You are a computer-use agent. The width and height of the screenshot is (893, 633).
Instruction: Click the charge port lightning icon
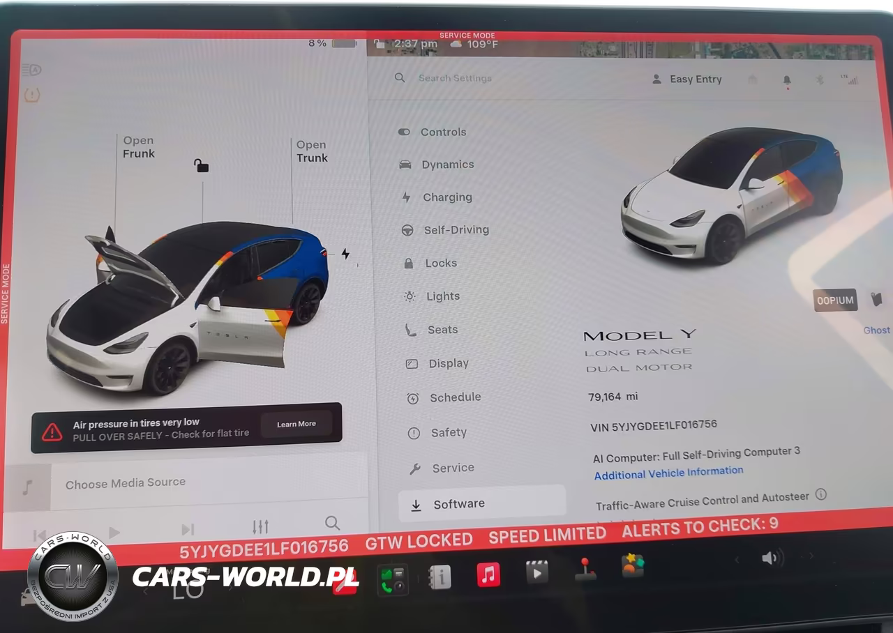tap(345, 254)
